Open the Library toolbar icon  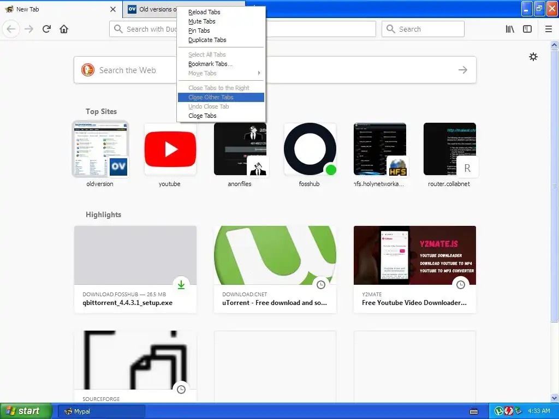[510, 29]
